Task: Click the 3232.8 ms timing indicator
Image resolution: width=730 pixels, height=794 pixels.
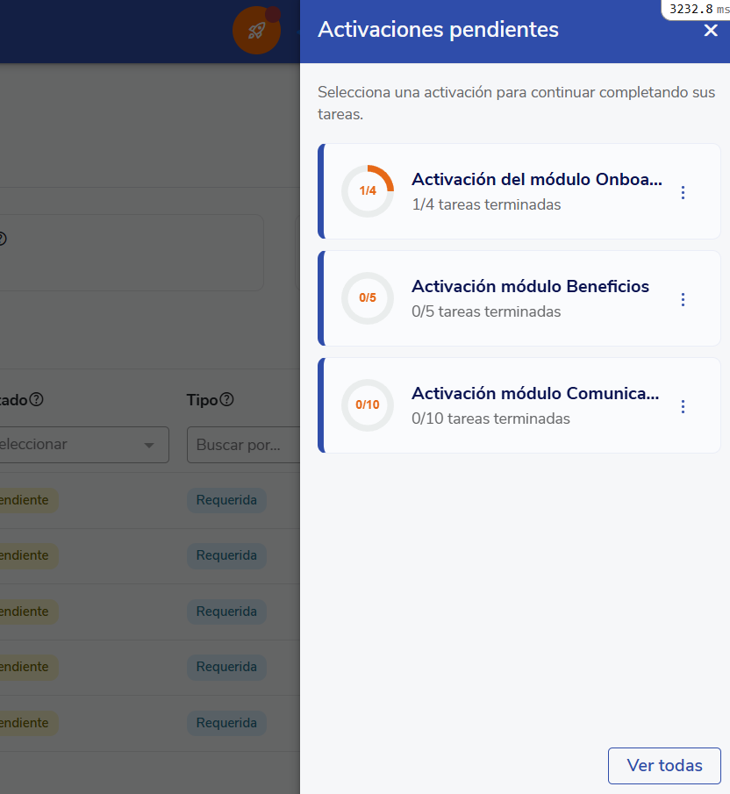Action: tap(692, 9)
